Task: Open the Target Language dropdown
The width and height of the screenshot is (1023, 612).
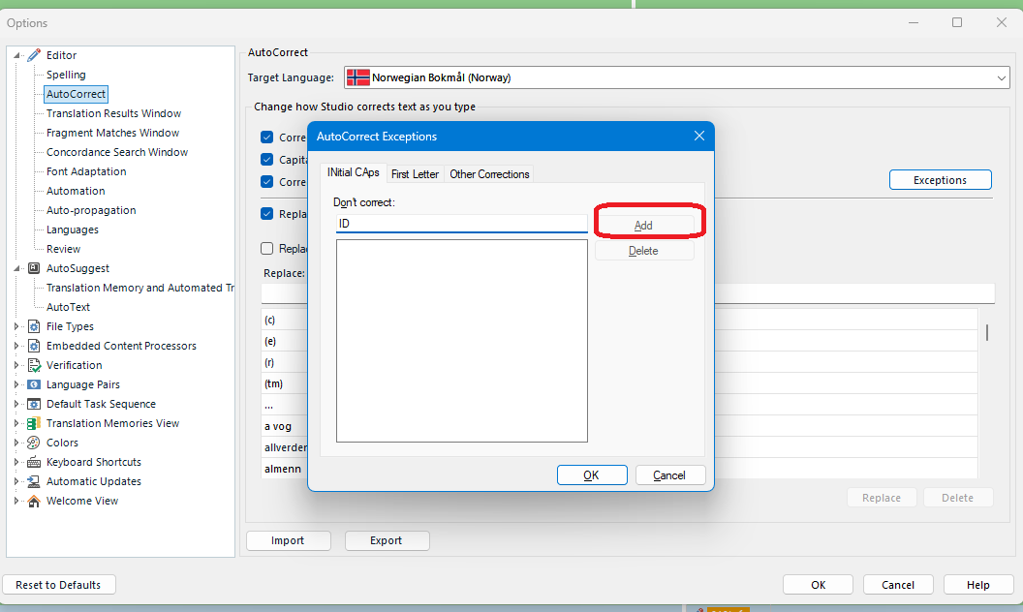Action: 1001,77
